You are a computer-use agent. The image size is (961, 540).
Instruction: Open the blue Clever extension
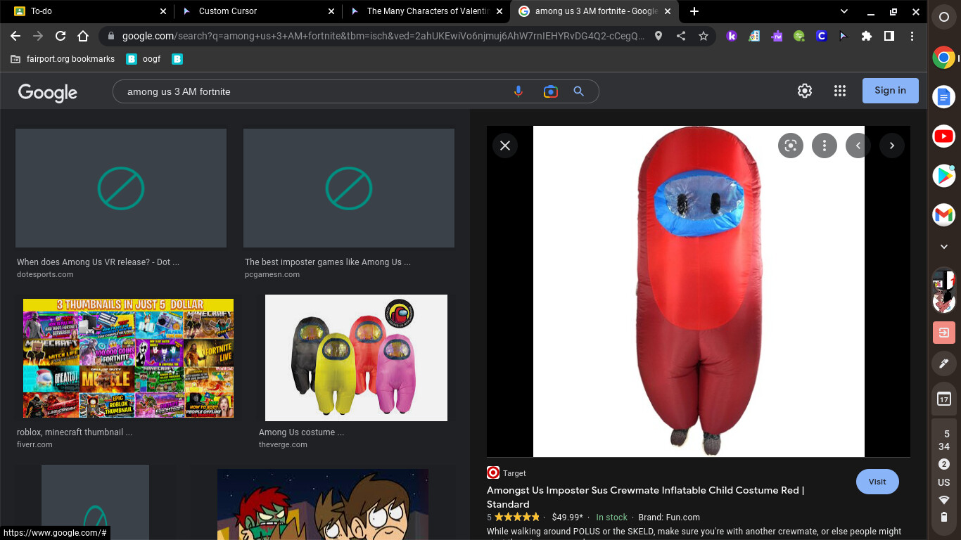(x=822, y=36)
